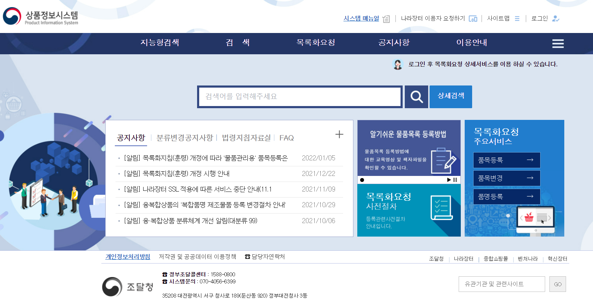Click the 알기쉬운 물품목록 등록방법 banner
The image size is (593, 299).
pos(409,148)
